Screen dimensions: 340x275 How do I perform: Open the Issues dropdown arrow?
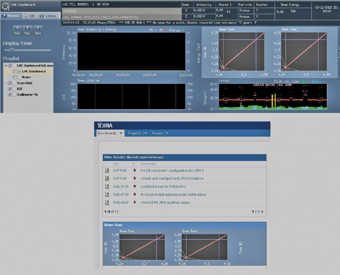coord(167,133)
